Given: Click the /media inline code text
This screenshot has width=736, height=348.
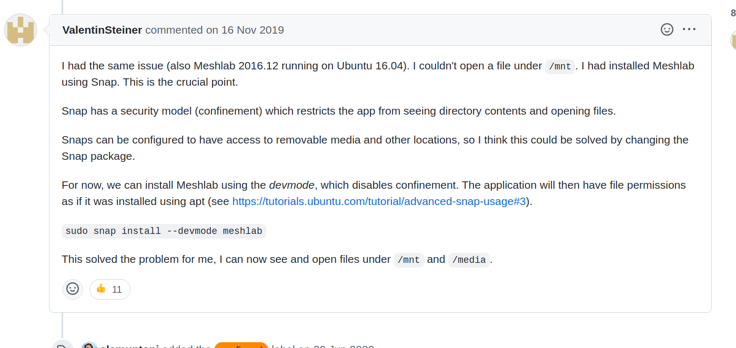Looking at the screenshot, I should pos(469,260).
